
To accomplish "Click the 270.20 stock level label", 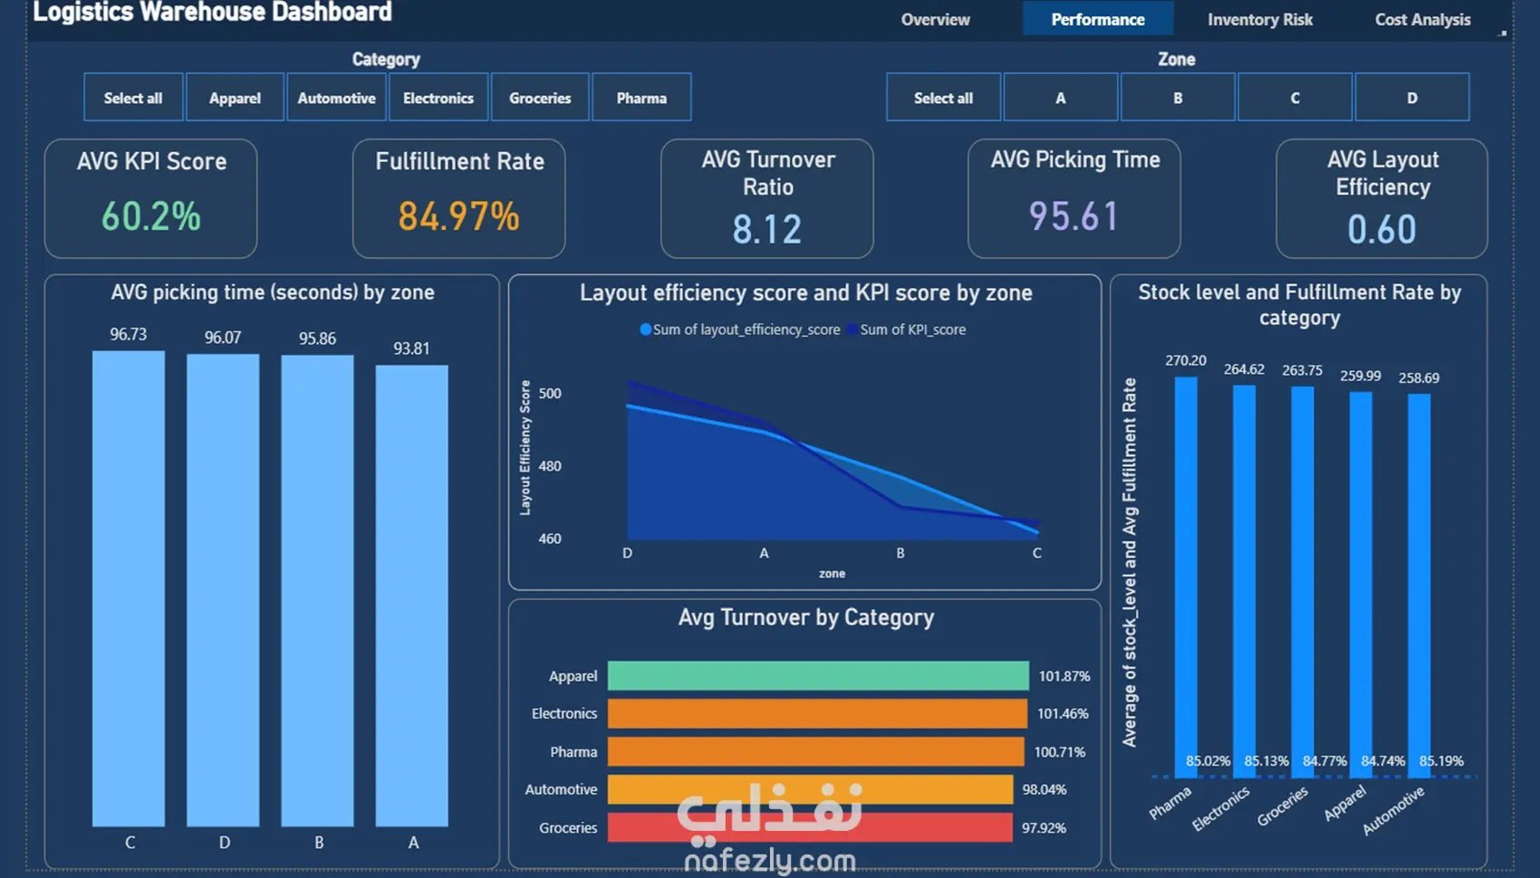I will click(x=1186, y=360).
